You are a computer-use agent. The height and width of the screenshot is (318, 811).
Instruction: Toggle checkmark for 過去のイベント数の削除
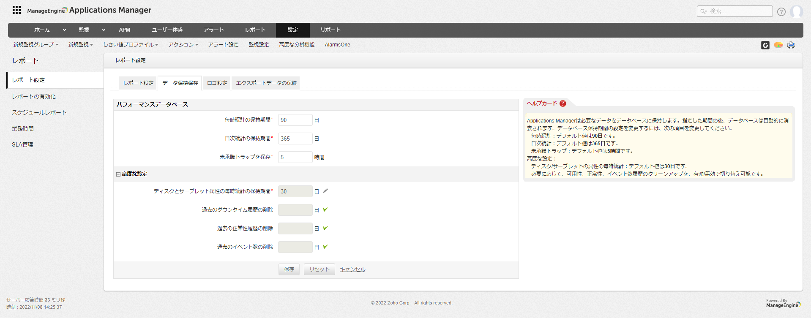(325, 247)
